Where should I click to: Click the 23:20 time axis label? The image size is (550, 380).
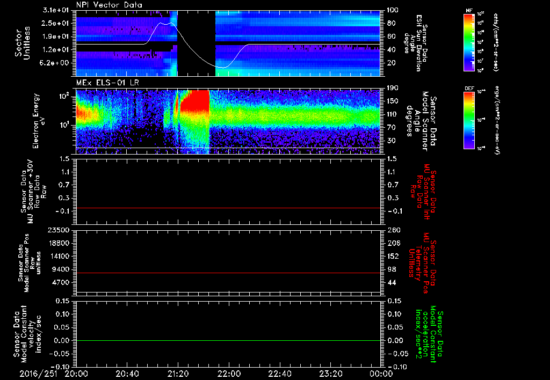tap(330, 374)
